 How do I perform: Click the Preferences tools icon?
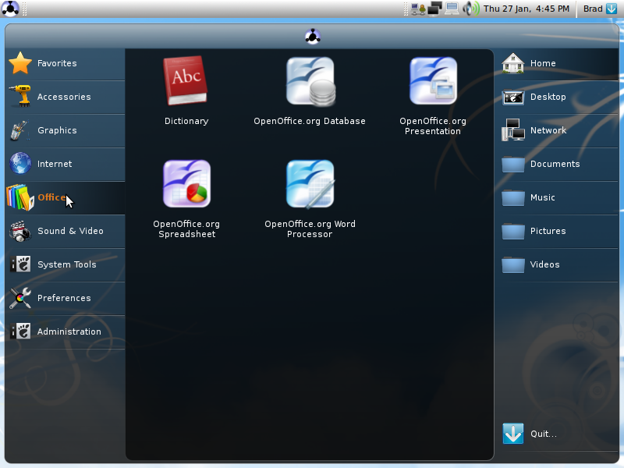[x=20, y=298]
